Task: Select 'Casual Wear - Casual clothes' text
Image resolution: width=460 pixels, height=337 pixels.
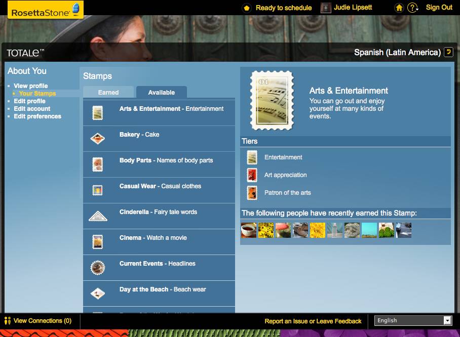Action: point(160,186)
